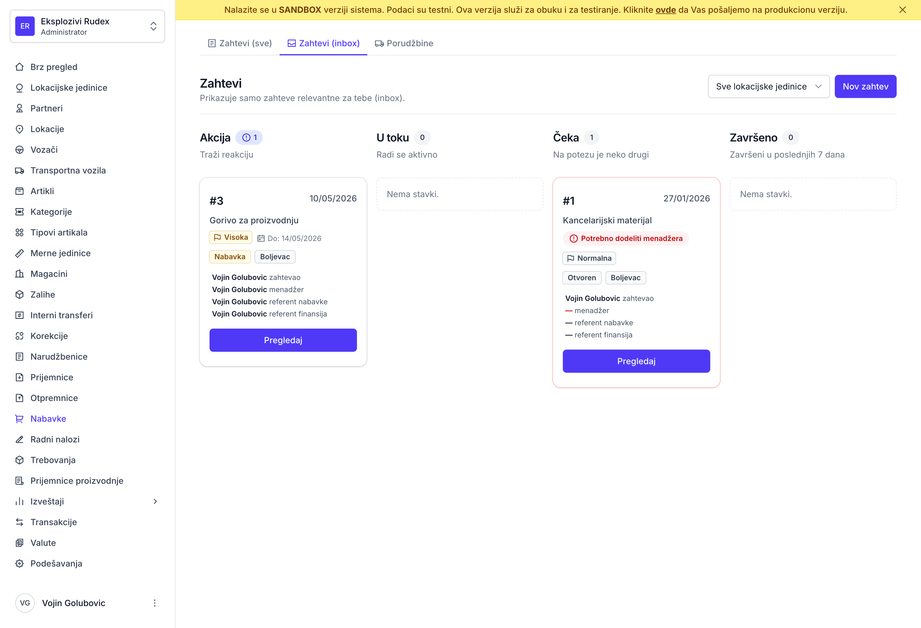This screenshot has height=628, width=921.
Task: Click Radni nalozi pencil icon
Action: click(x=19, y=440)
